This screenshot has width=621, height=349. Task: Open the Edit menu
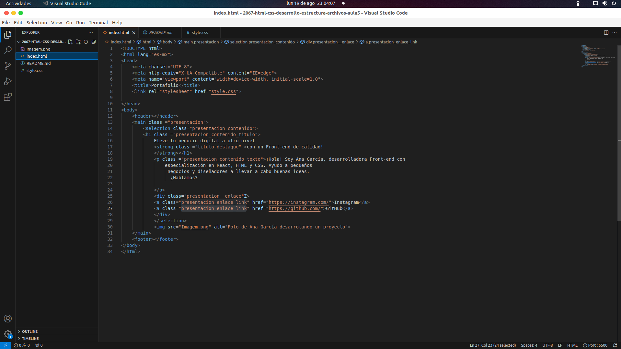tap(18, 23)
